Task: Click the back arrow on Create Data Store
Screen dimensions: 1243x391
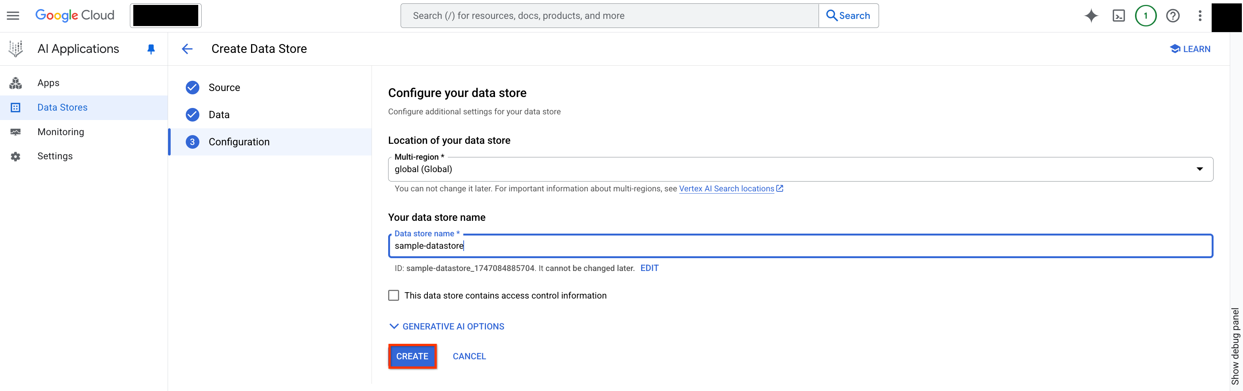Action: coord(187,49)
